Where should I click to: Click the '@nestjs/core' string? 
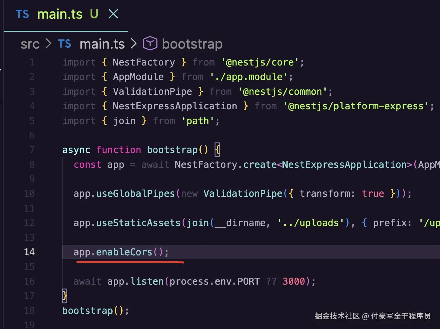point(260,62)
